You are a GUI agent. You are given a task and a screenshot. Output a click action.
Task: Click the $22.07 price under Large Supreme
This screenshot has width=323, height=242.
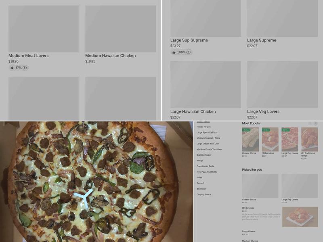[252, 46]
